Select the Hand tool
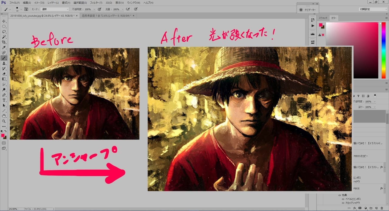This screenshot has height=211, width=389. point(4,116)
